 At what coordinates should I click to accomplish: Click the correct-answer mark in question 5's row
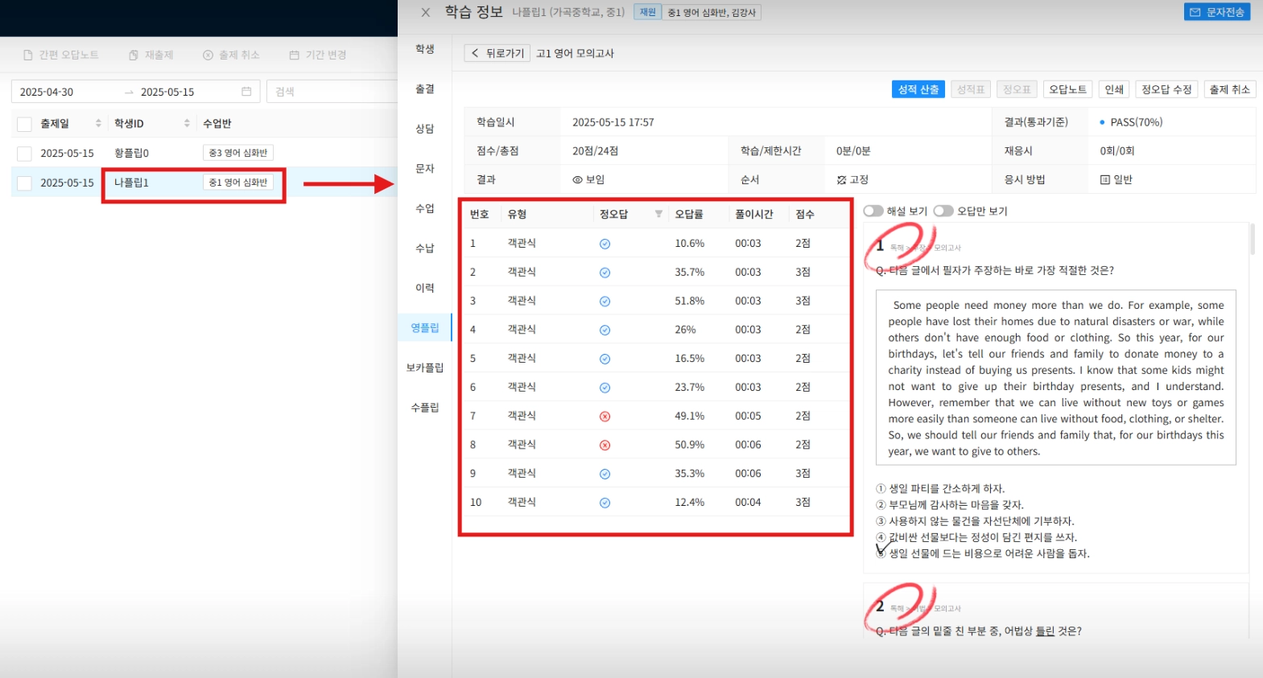[x=605, y=359]
